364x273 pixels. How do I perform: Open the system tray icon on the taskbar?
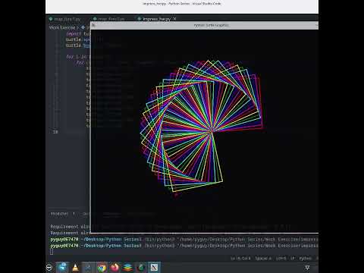pos(307,268)
